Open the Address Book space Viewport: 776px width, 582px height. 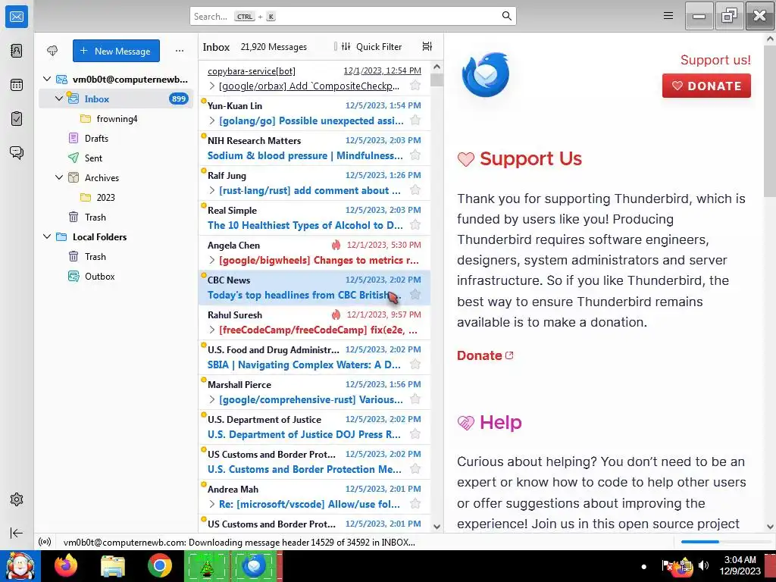click(x=17, y=51)
